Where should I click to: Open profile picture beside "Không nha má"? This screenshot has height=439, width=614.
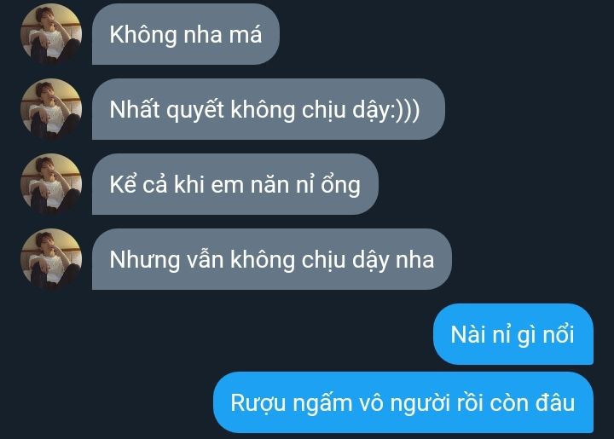point(51,34)
